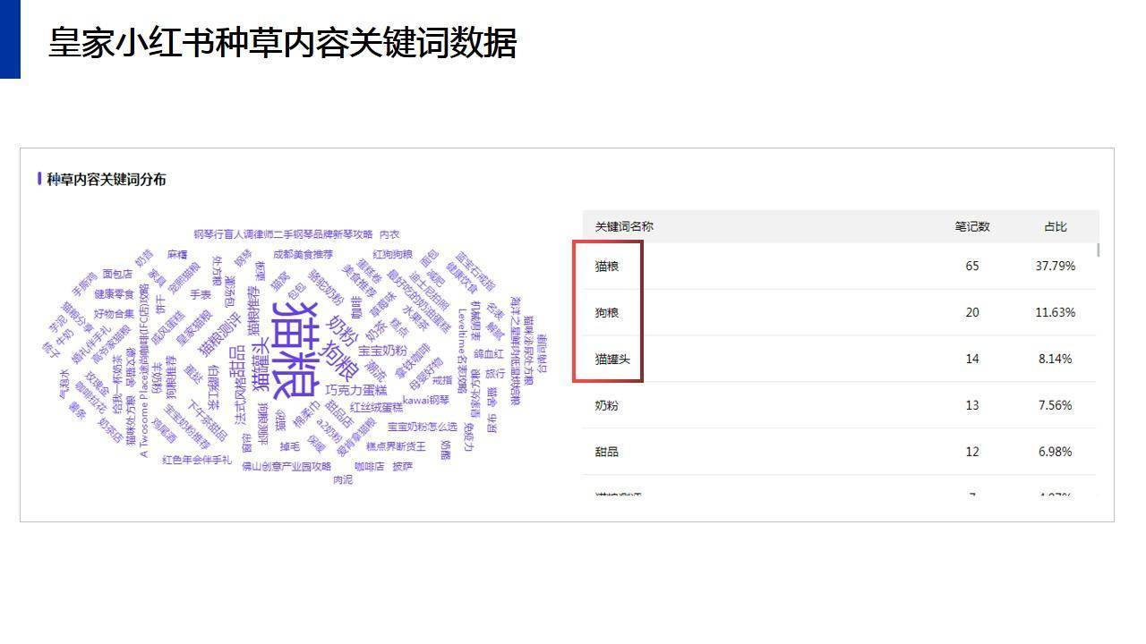Screen dimensions: 1146x644
Task: Click the note count 13
Action: pos(972,406)
